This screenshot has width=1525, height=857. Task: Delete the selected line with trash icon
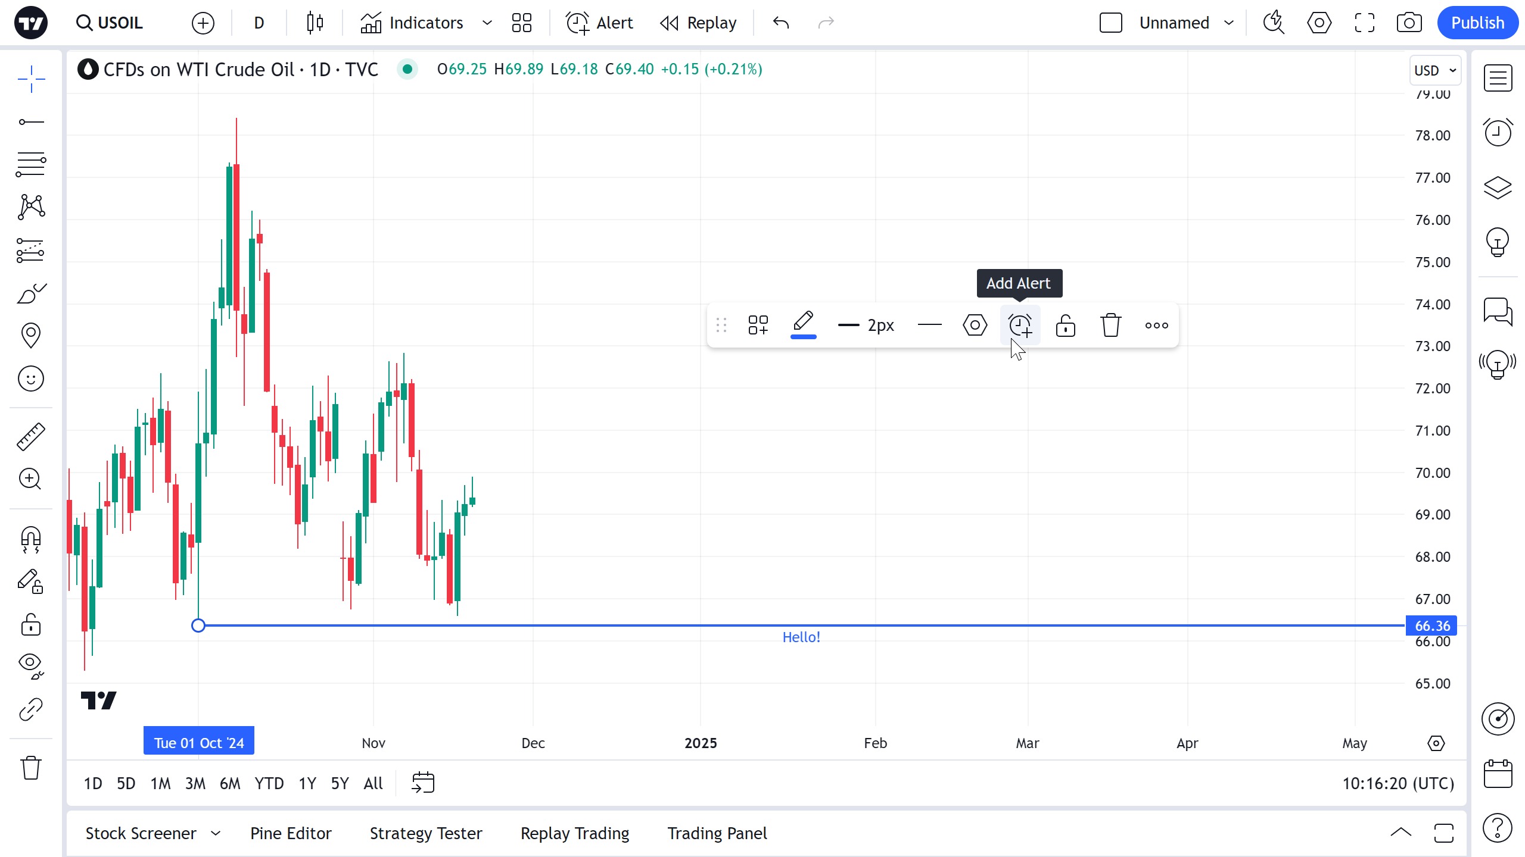pos(1110,326)
